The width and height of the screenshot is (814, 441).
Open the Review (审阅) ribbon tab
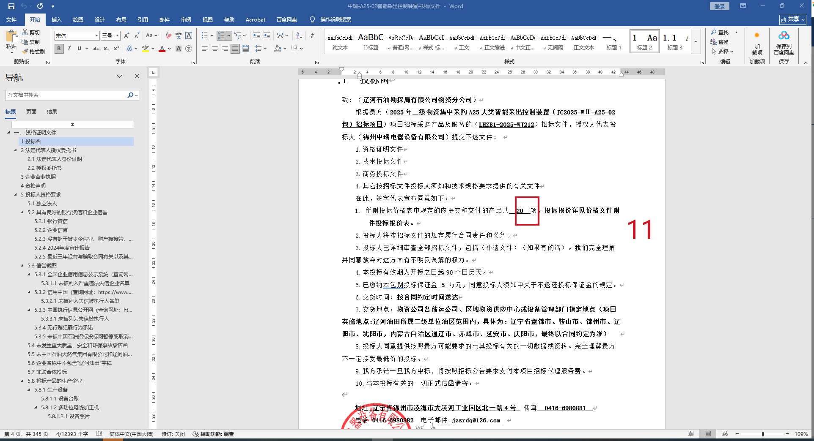coord(186,20)
